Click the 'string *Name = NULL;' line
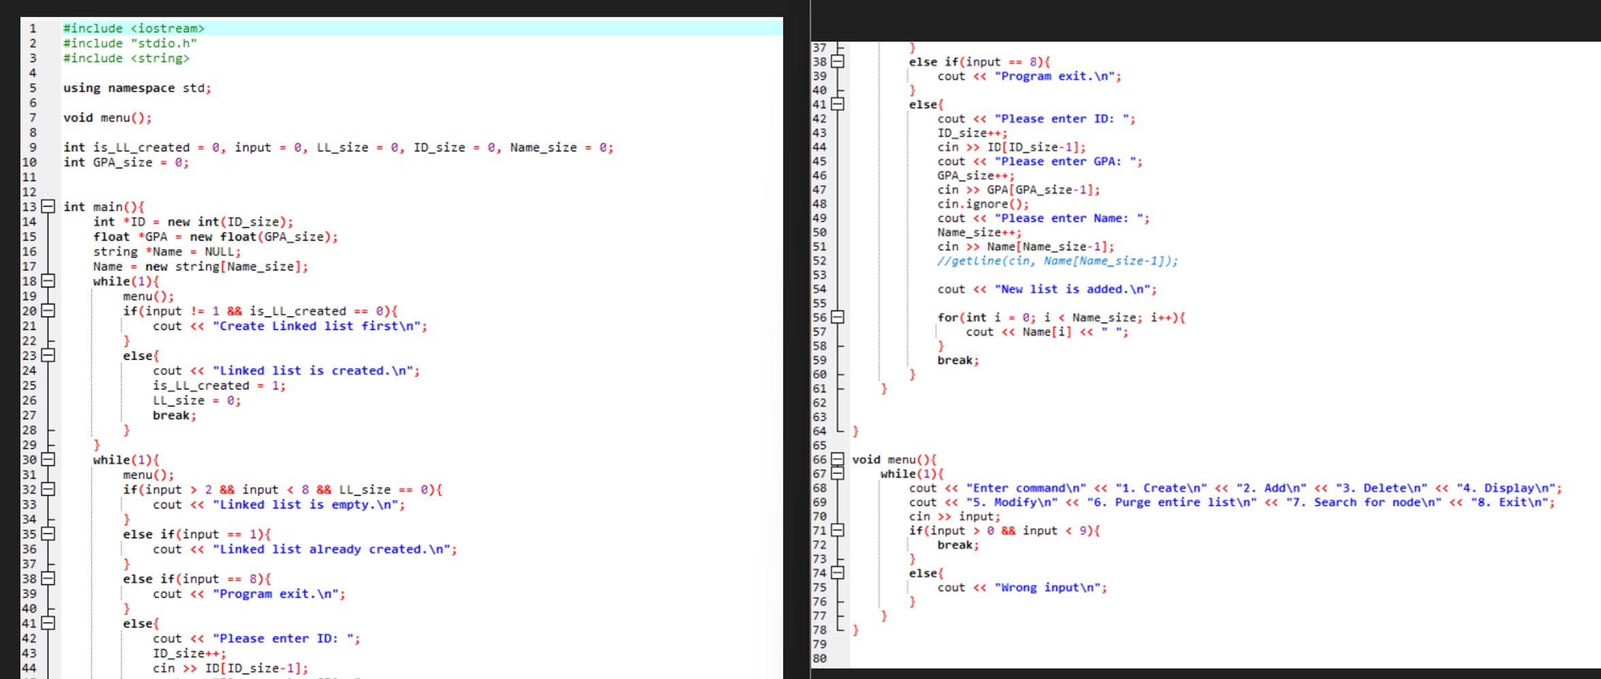 (167, 252)
